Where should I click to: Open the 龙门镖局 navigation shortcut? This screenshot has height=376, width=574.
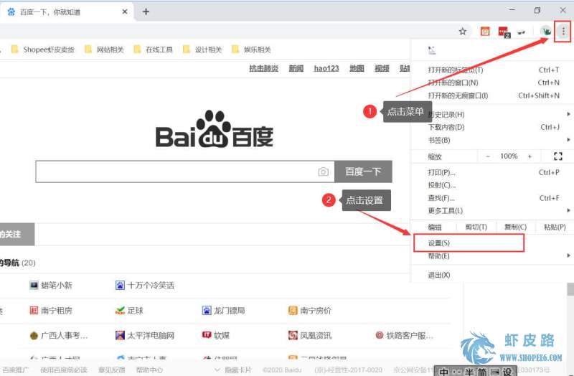pos(223,311)
